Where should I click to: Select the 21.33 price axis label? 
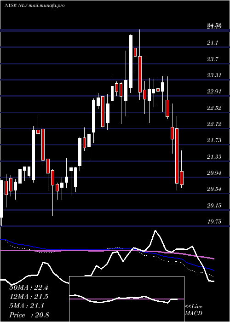click(214, 157)
